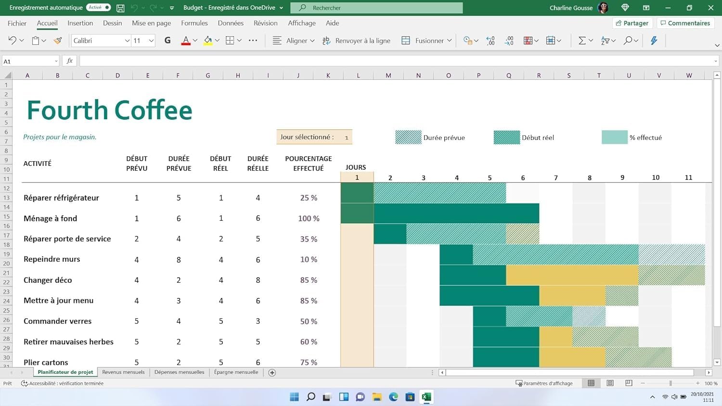Click the format painter brush icon

(x=58, y=41)
